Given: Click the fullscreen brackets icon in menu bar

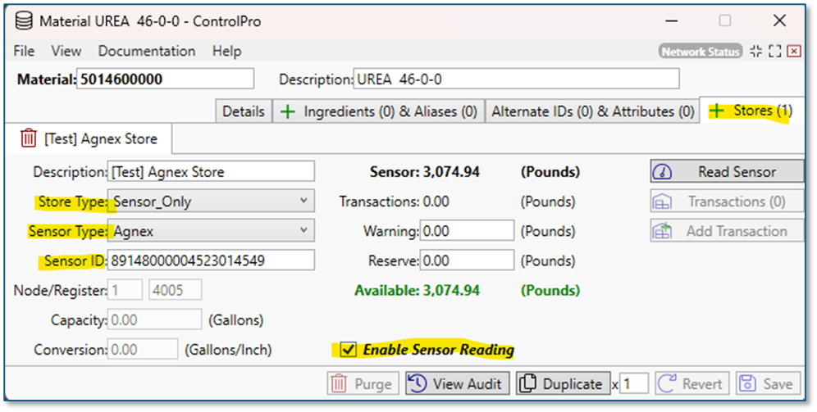Looking at the screenshot, I should (774, 51).
